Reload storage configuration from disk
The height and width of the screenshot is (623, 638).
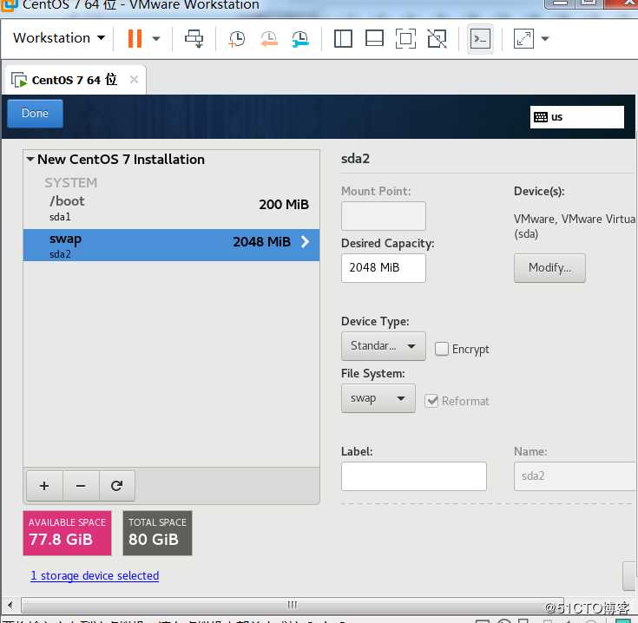tap(117, 486)
